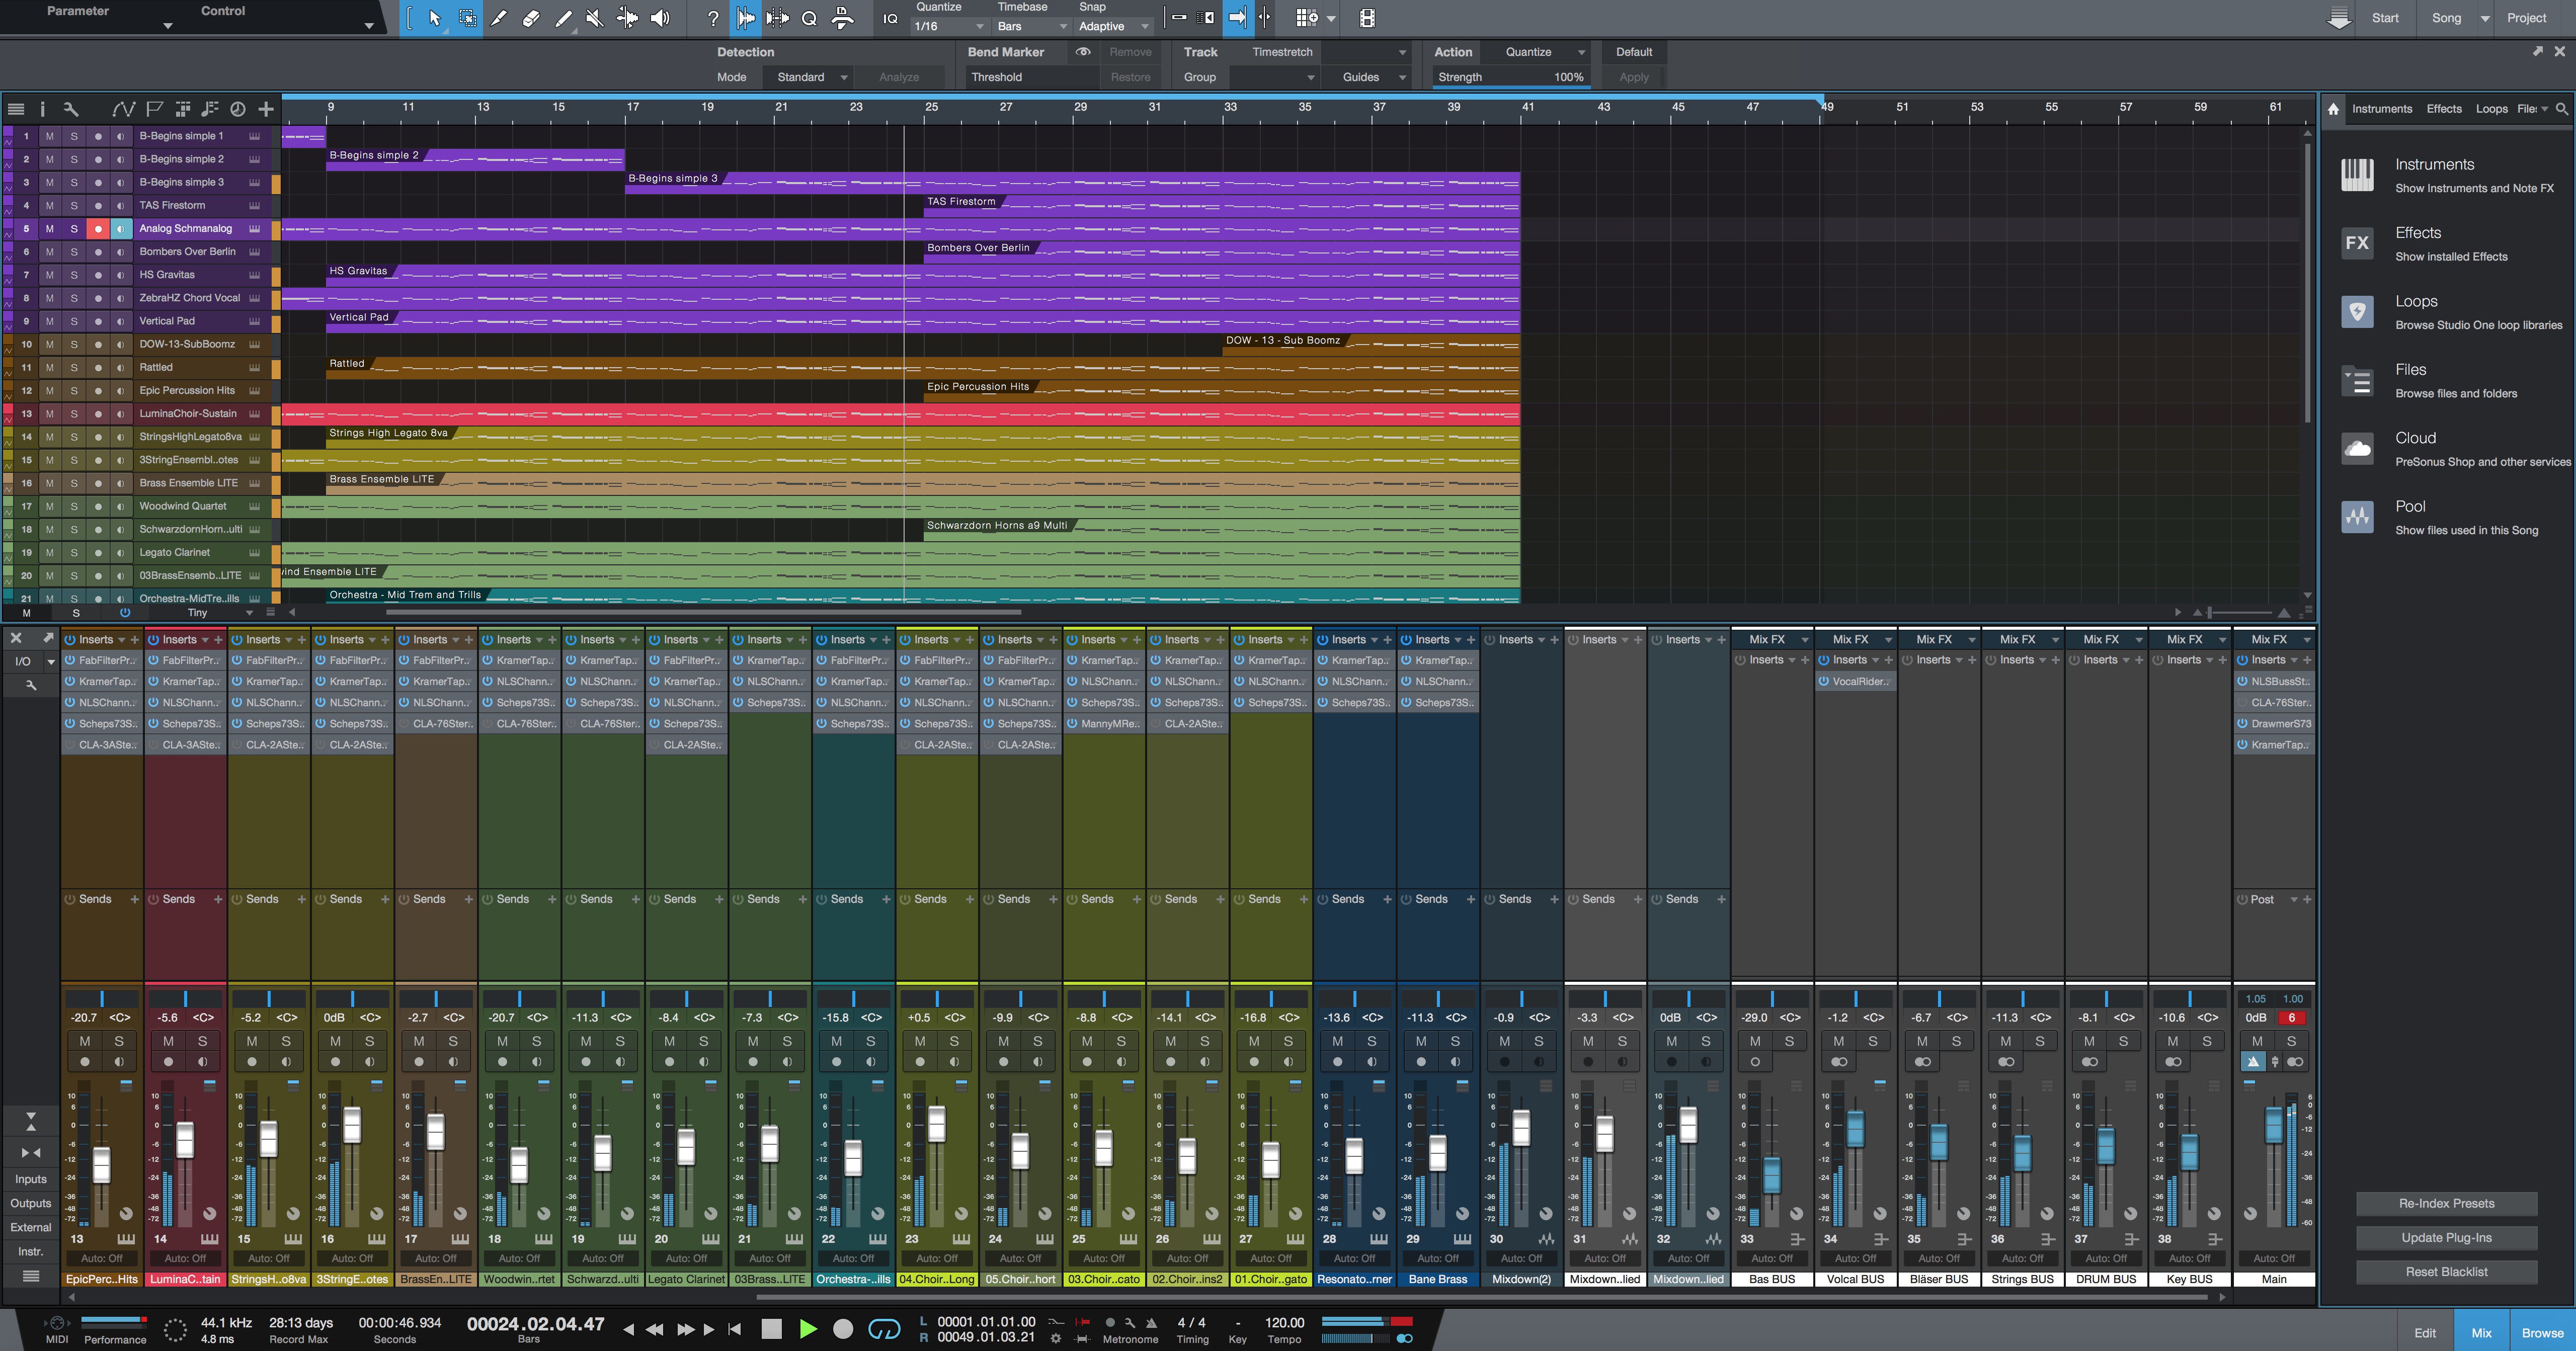This screenshot has width=2576, height=1351.
Task: Click Re-Index Presets button
Action: pos(2446,1203)
